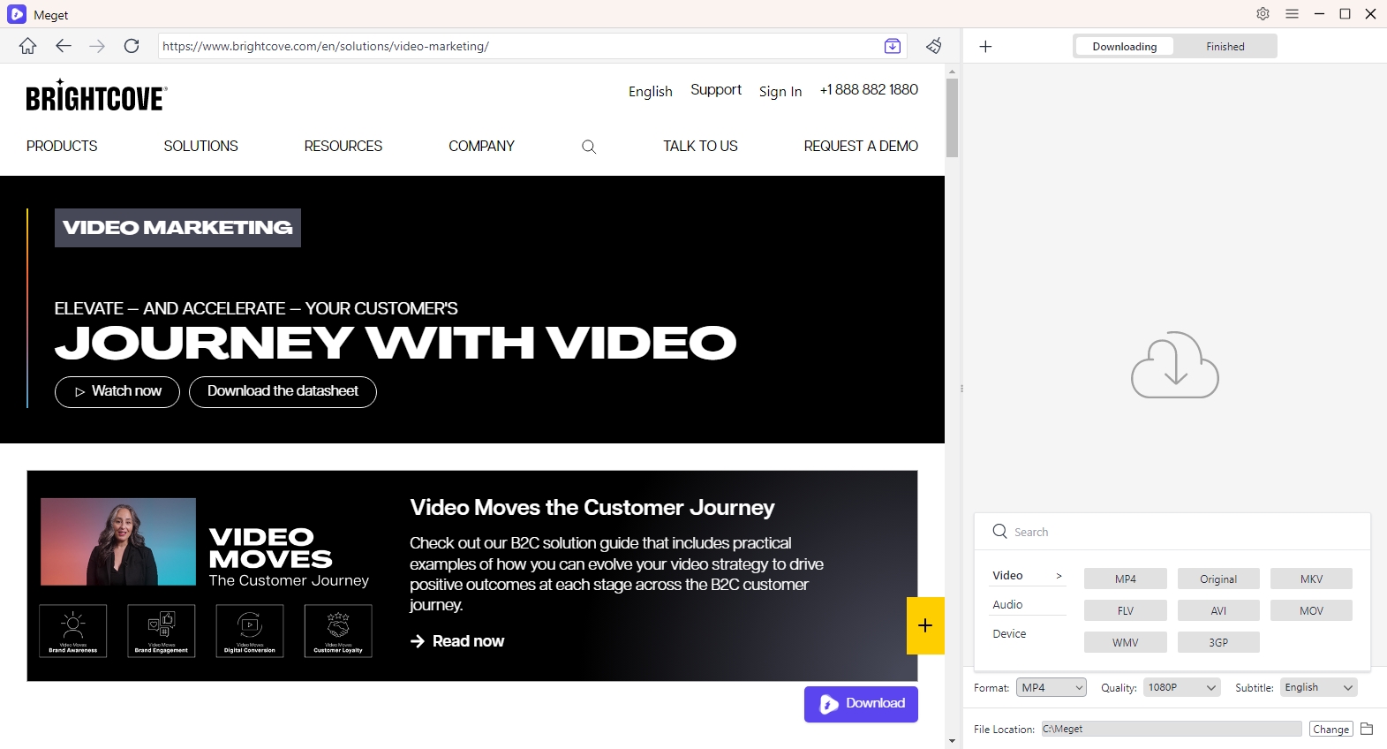The width and height of the screenshot is (1387, 749).
Task: Click the TALK TO US link
Action: coord(700,146)
